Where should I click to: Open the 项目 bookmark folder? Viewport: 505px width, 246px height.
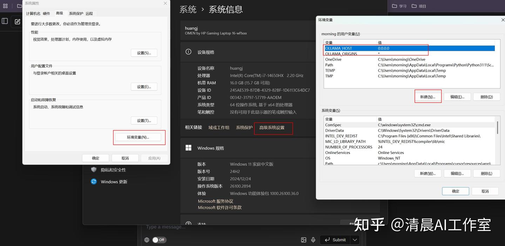point(419,6)
